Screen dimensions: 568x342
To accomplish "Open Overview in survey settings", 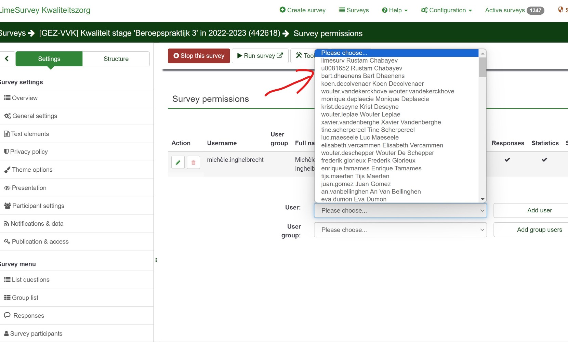I will coord(25,98).
